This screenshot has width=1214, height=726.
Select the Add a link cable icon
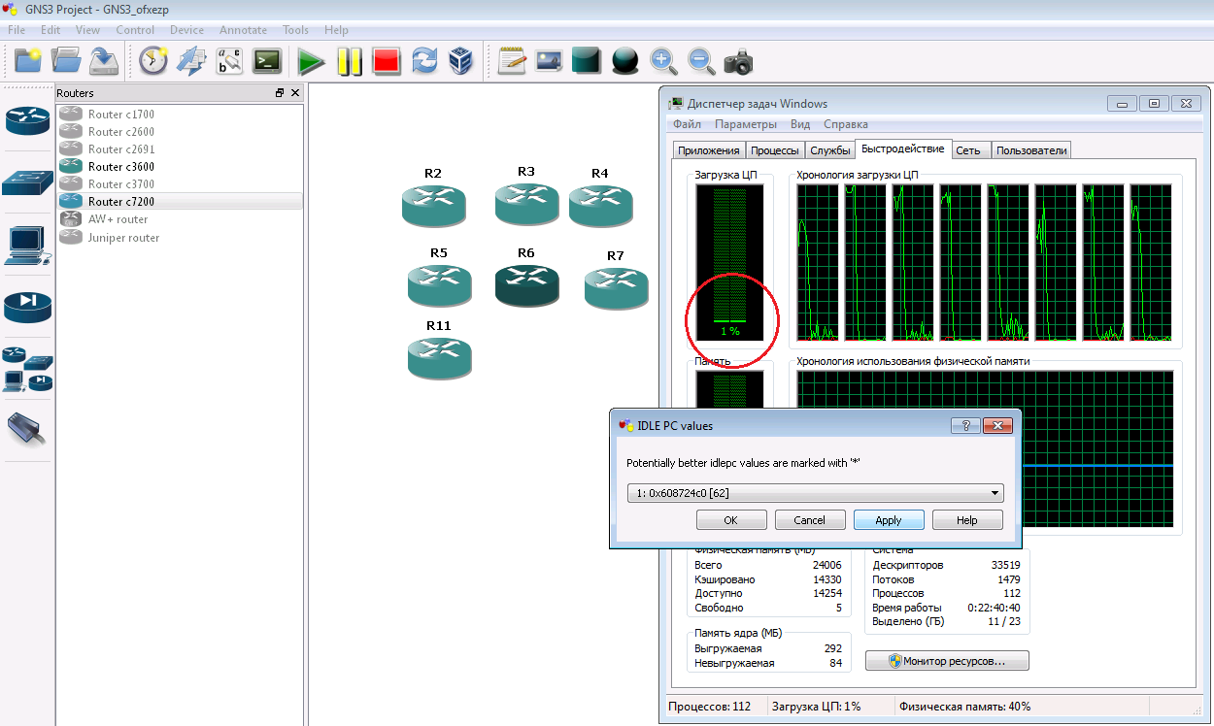click(x=26, y=428)
